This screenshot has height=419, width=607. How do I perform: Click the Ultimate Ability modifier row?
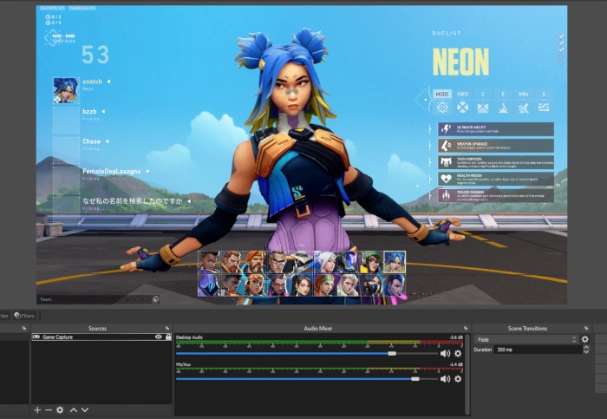click(x=496, y=129)
